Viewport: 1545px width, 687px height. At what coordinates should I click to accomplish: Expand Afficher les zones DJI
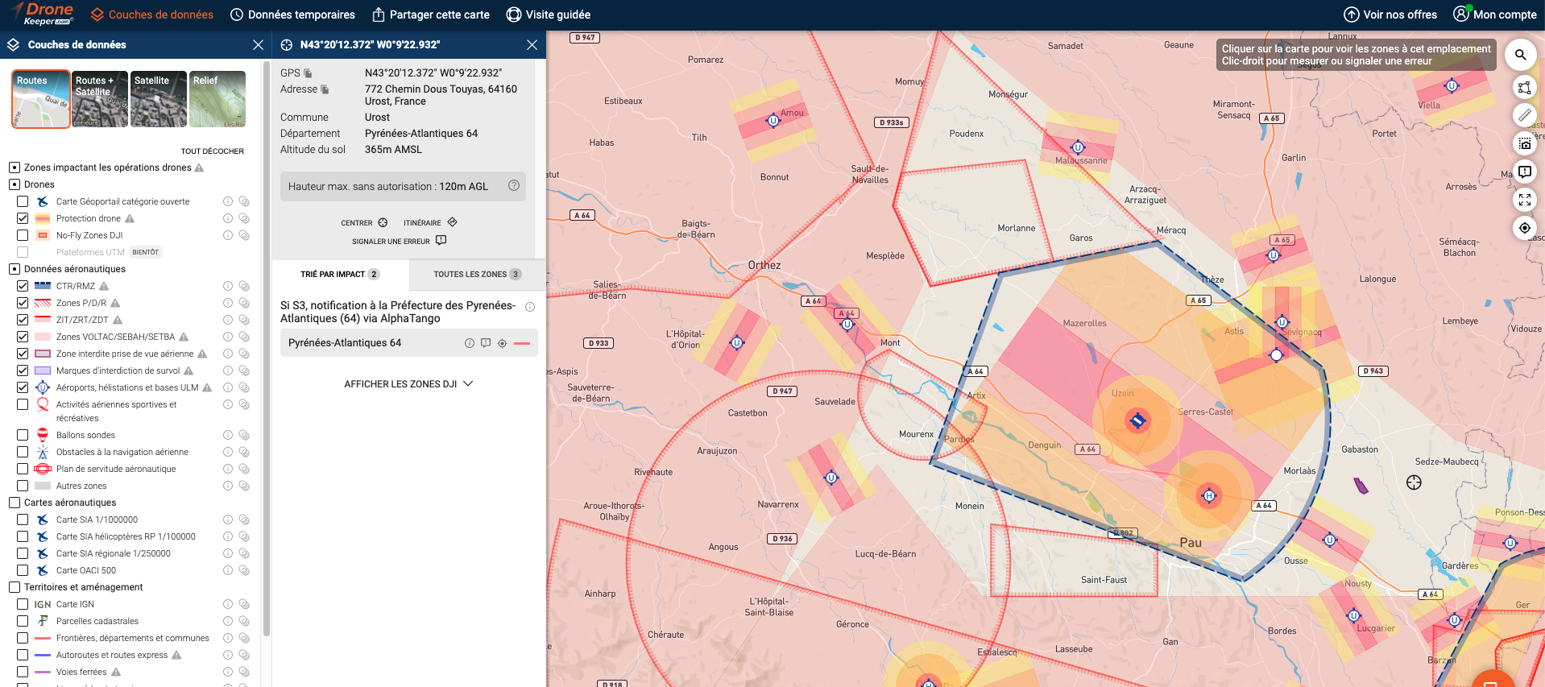coord(408,384)
